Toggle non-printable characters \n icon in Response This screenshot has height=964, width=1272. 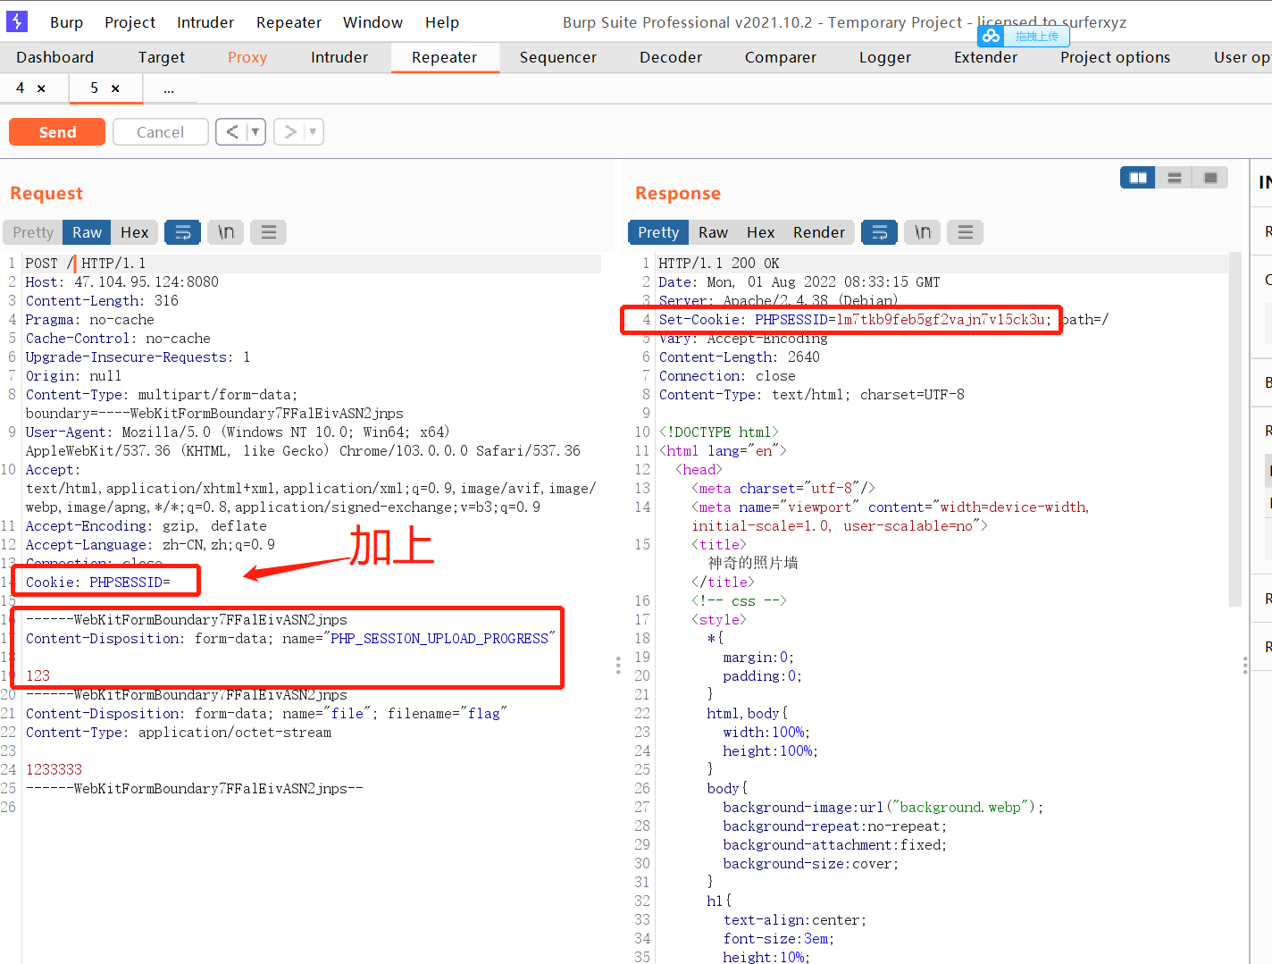(923, 232)
